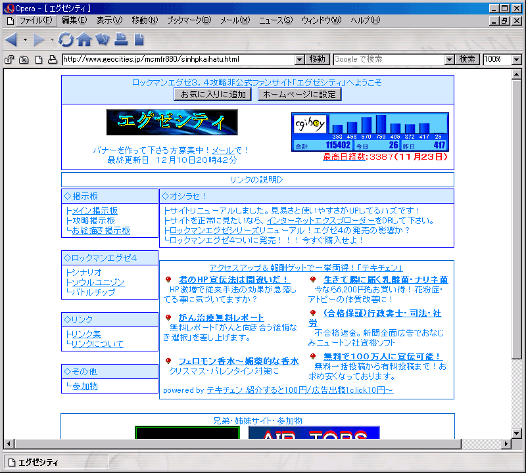Open the 最高日経数 link

(x=344, y=157)
